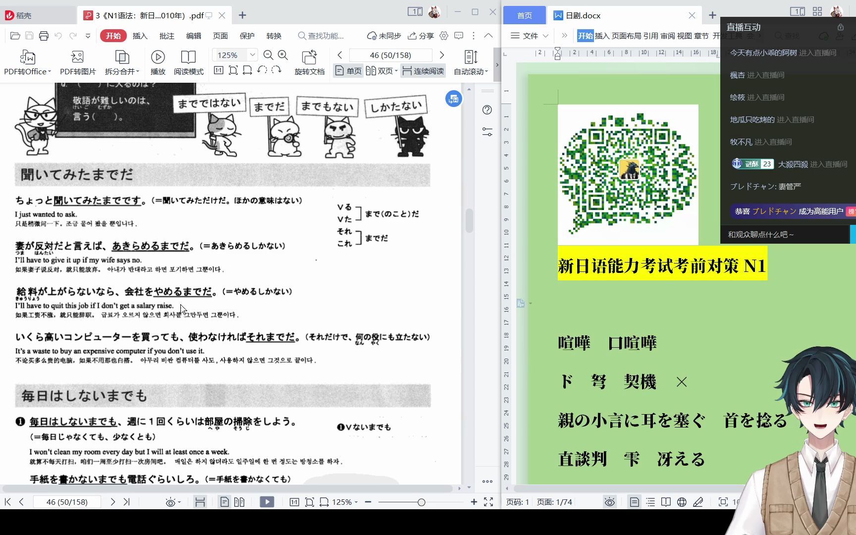This screenshot has width=856, height=535.
Task: Open status bar 125% zoom dropdown
Action: pyautogui.click(x=345, y=502)
